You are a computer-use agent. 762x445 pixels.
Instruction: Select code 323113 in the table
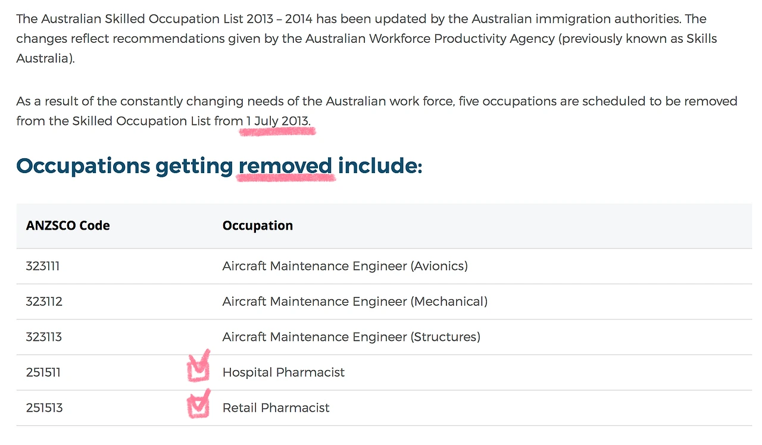[44, 337]
